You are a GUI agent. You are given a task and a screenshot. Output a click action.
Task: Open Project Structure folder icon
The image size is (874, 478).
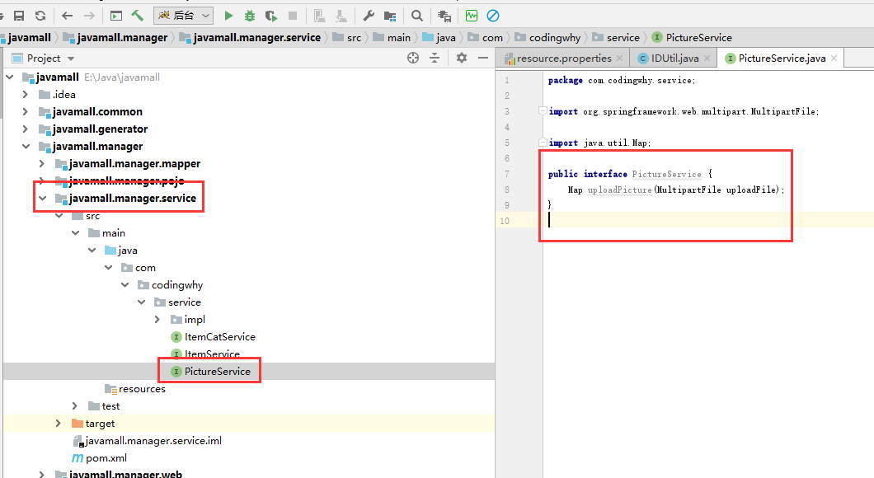pos(390,16)
